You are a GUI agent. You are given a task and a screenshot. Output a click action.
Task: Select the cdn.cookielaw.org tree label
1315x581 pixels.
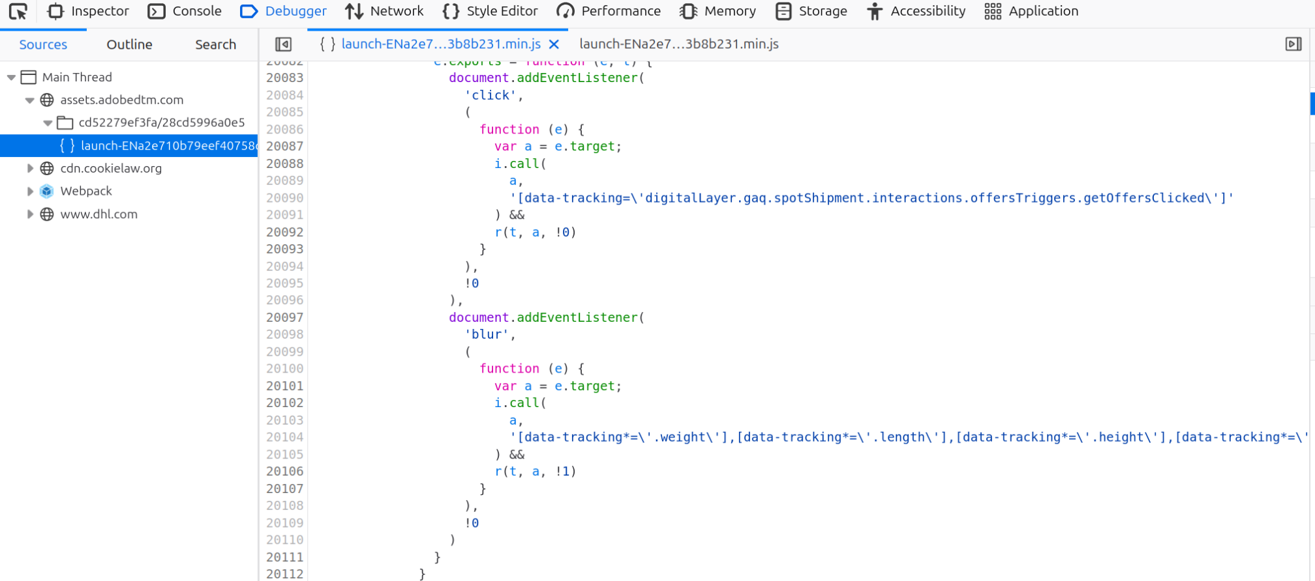coord(111,168)
